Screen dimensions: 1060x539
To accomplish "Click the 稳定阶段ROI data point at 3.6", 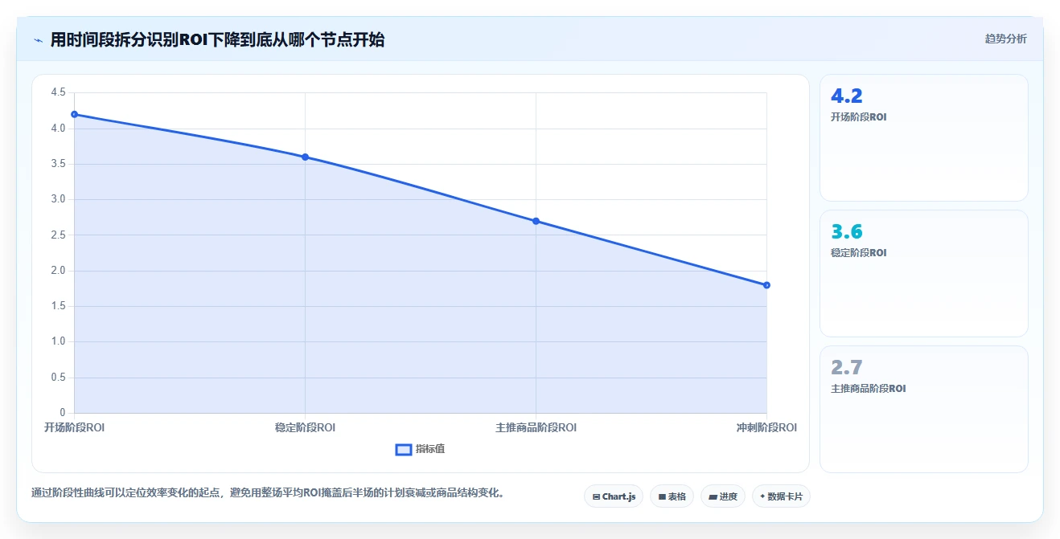I will pos(305,157).
